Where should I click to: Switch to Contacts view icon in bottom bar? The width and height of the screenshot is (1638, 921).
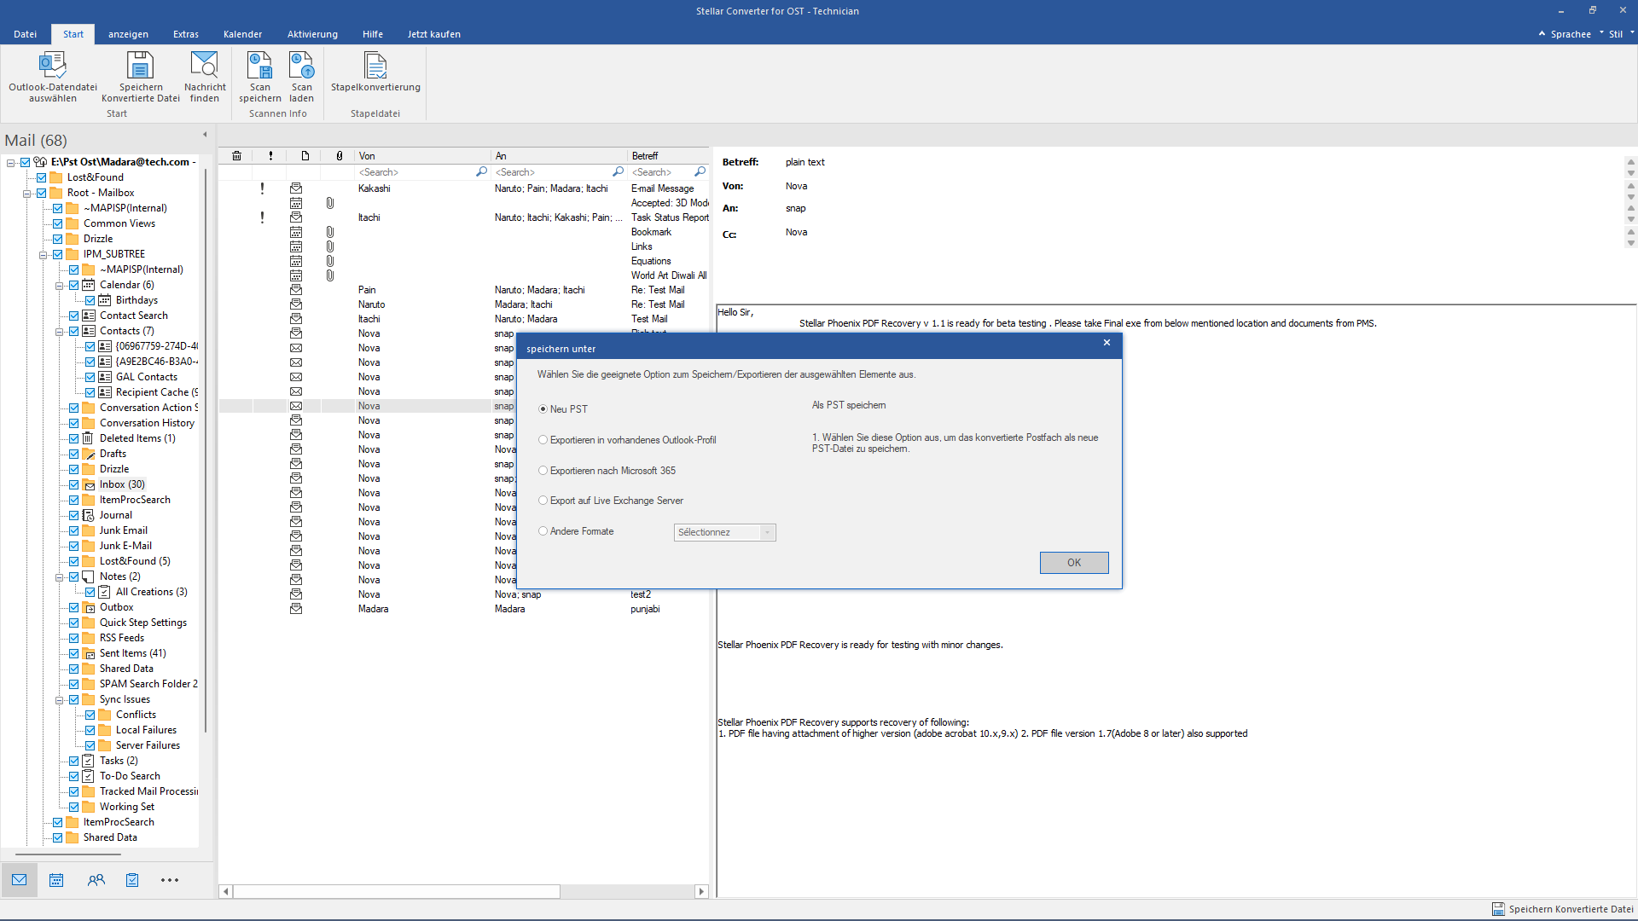(x=96, y=880)
